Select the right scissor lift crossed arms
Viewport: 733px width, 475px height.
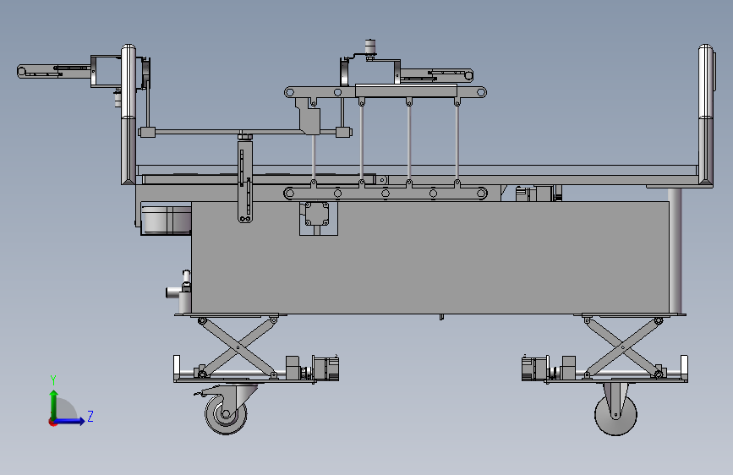[x=623, y=347]
